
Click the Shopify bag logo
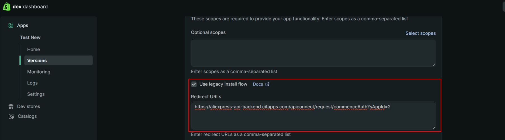(x=7, y=6)
